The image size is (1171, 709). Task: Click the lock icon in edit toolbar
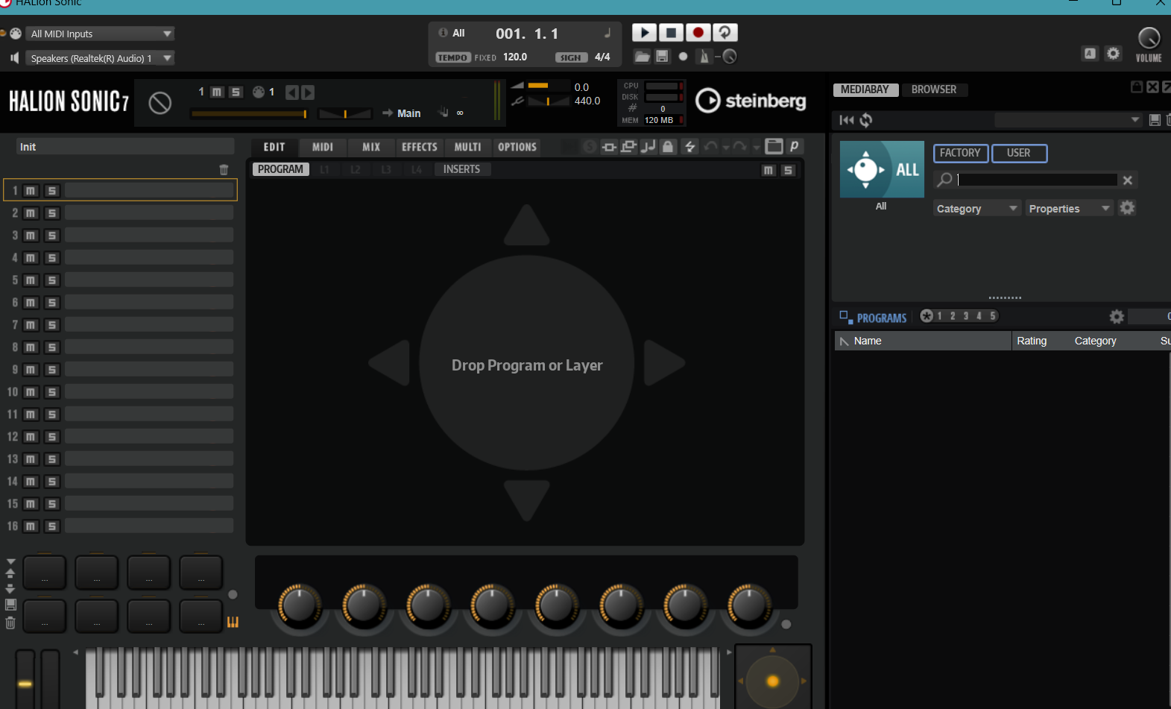(668, 147)
